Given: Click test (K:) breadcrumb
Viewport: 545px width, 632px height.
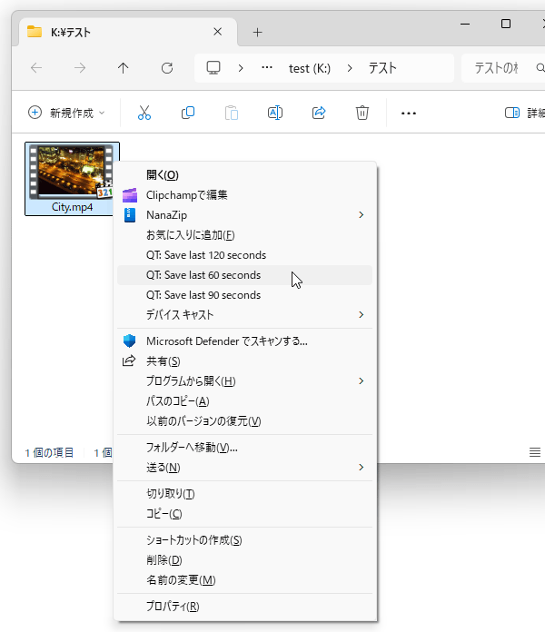Looking at the screenshot, I should point(310,68).
